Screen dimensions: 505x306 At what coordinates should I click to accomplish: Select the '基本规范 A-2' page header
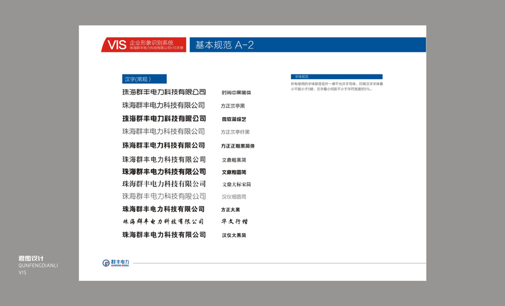308,45
